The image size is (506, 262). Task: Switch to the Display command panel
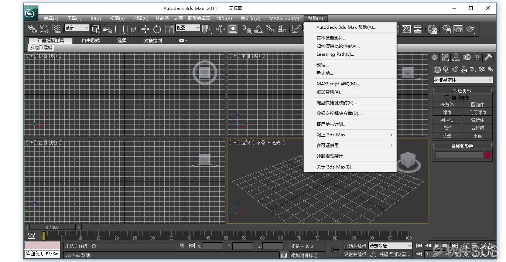[478, 57]
